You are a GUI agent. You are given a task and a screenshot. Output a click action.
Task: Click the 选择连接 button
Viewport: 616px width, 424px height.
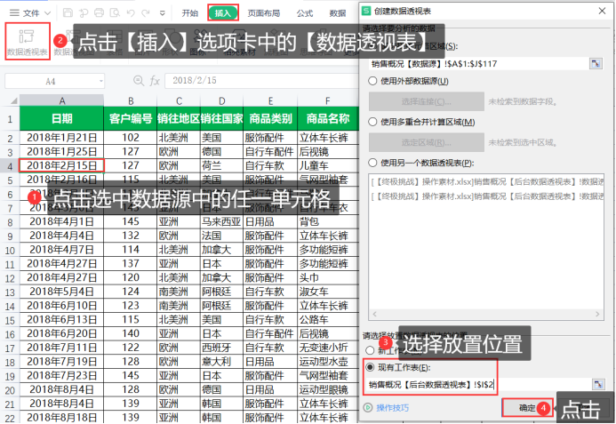coord(427,101)
